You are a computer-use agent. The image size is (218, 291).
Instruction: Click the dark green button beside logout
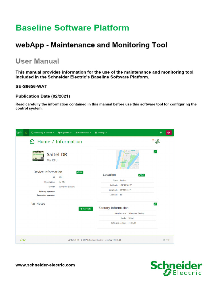coord(161,132)
